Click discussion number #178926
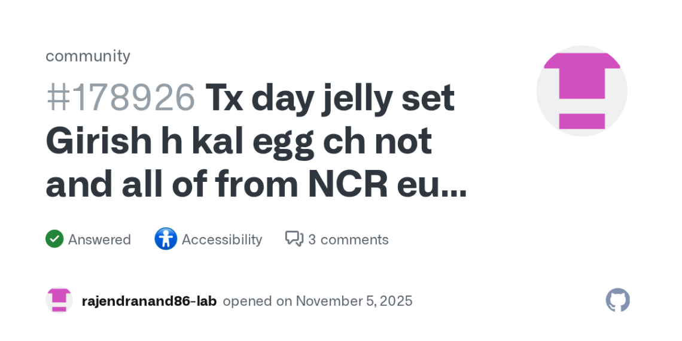 [120, 97]
